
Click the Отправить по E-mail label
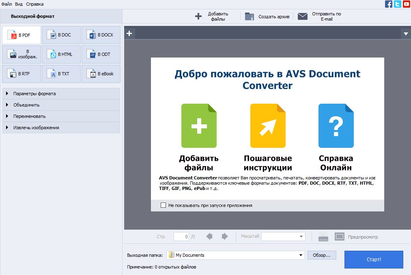pyautogui.click(x=326, y=17)
